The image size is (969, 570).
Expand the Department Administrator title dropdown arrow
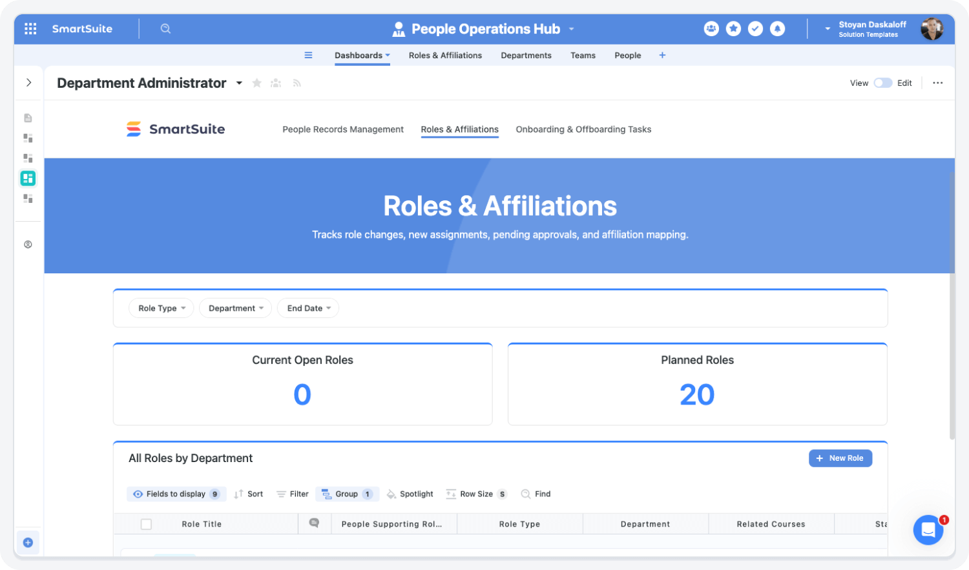pos(239,83)
